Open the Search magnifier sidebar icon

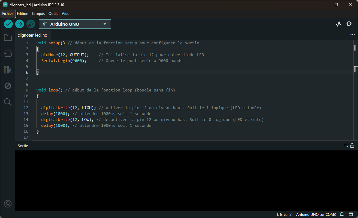pos(8,102)
